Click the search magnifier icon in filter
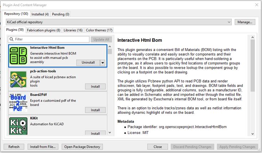The height and width of the screenshot is (153, 262). pyautogui.click(x=11, y=39)
